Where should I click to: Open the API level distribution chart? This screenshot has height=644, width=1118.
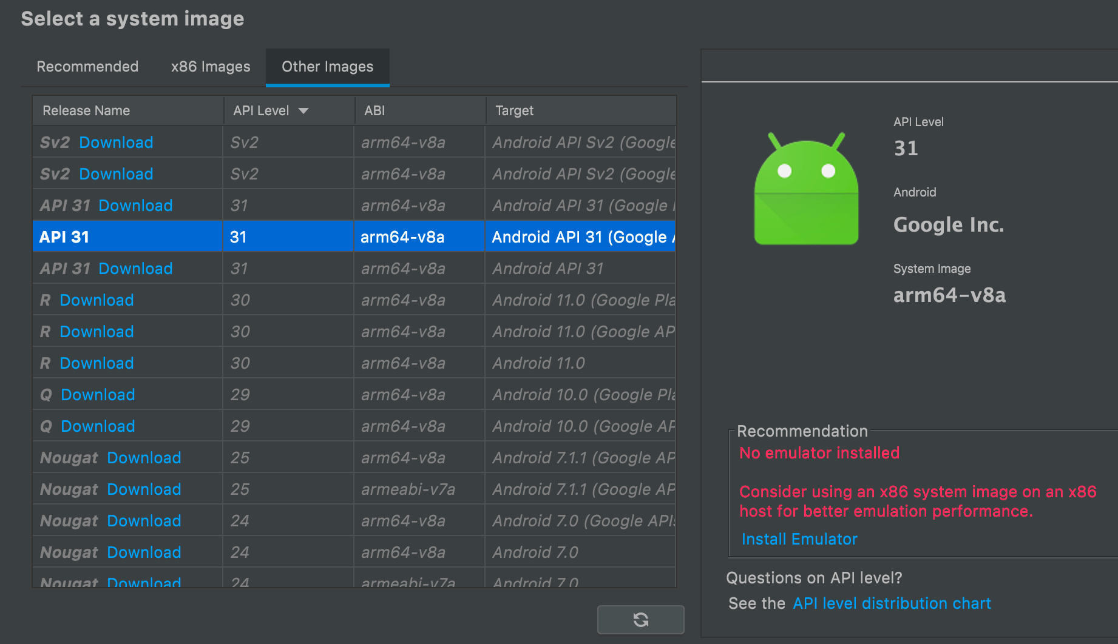[892, 603]
